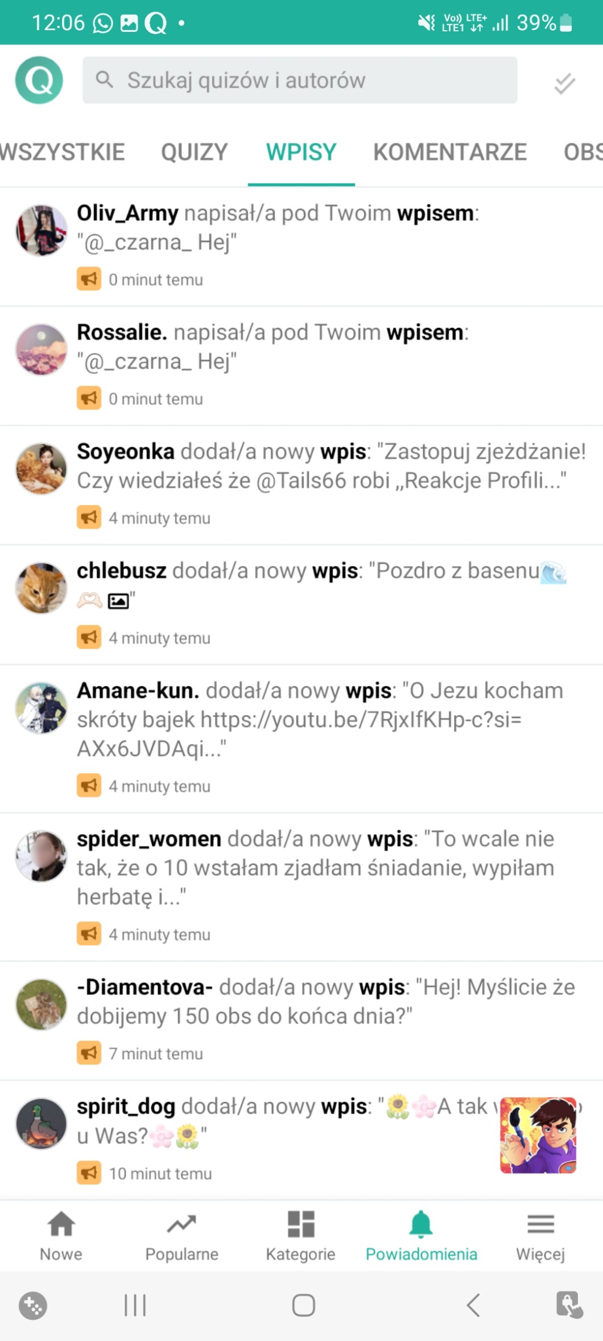Mark all notifications read with double-check icon

564,83
